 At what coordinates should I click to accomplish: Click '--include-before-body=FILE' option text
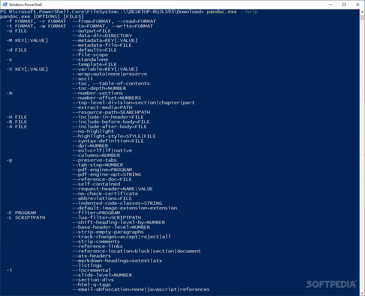pos(111,122)
